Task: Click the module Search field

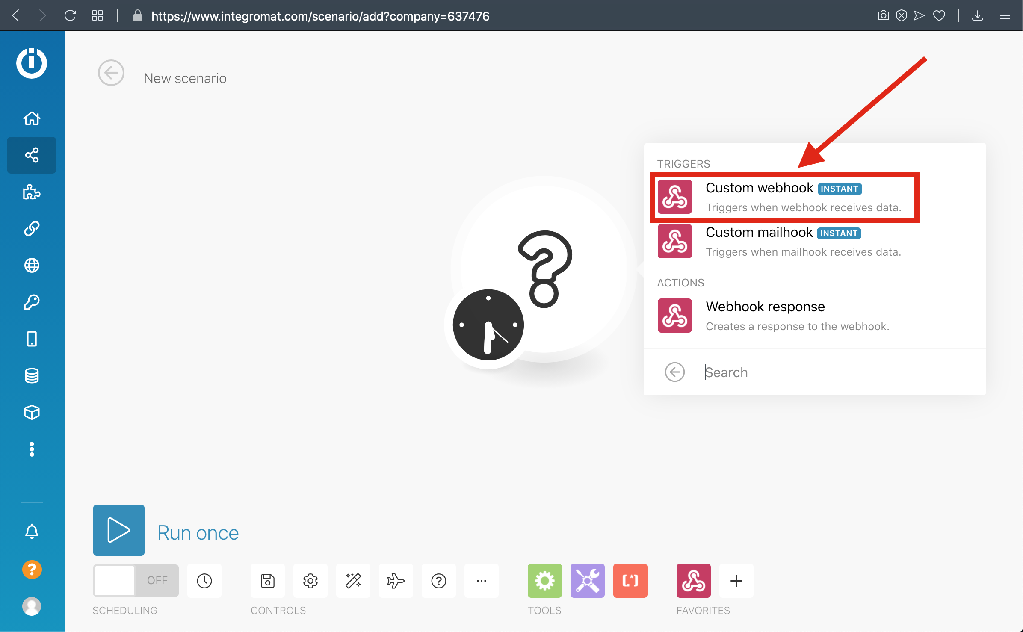Action: click(x=813, y=372)
